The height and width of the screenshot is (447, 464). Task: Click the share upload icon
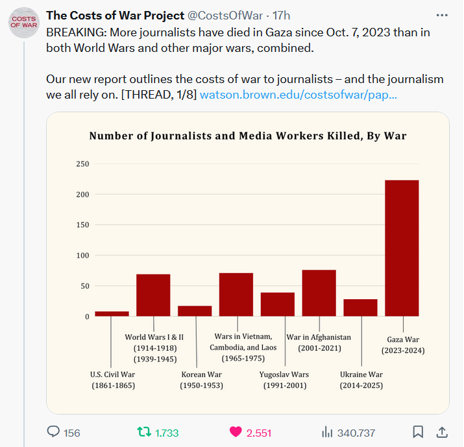[x=441, y=432]
